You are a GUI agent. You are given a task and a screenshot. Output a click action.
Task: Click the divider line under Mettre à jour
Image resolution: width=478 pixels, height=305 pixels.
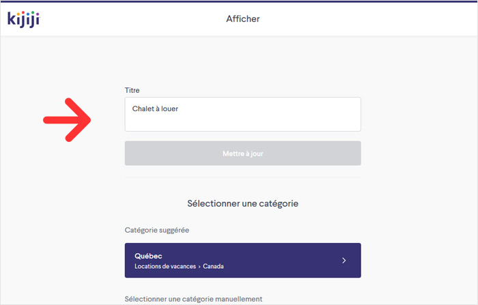click(242, 177)
